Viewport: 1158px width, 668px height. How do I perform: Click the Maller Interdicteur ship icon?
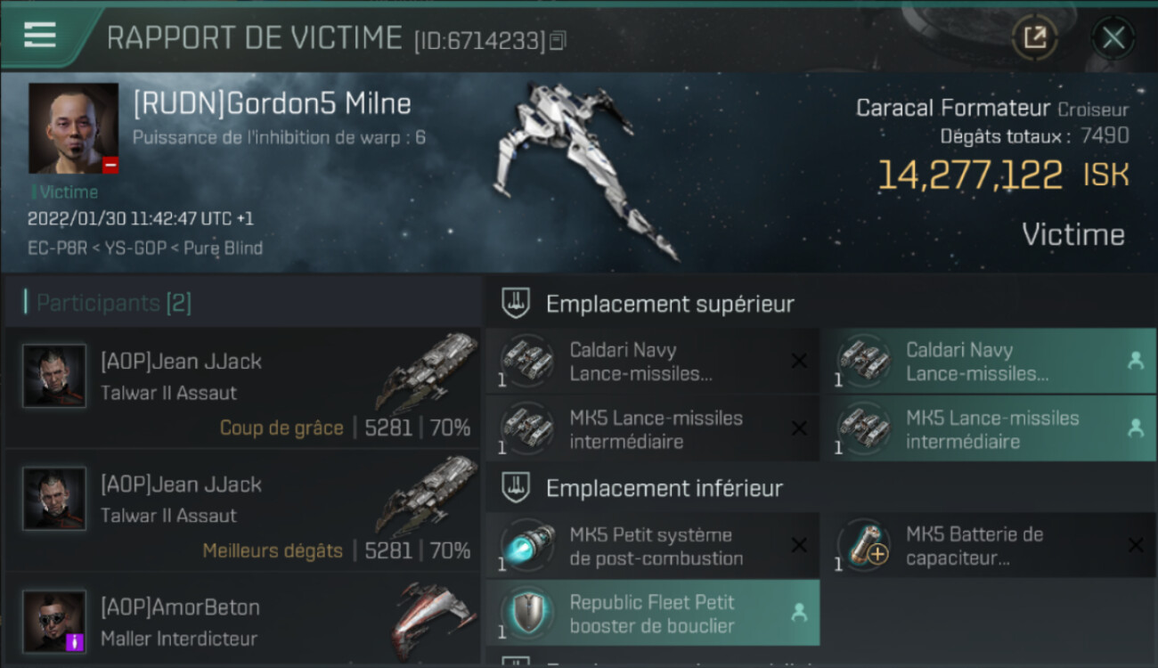(432, 620)
